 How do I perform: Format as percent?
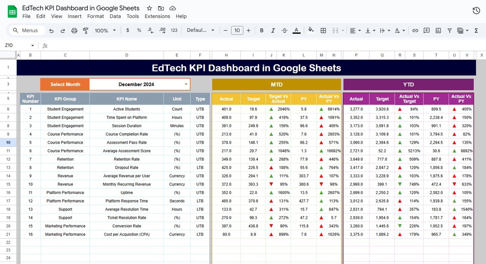[x=139, y=30]
